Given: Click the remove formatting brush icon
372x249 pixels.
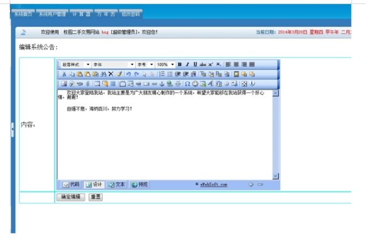Looking at the screenshot, I should [119, 74].
